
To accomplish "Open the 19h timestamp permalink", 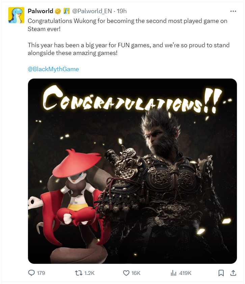I will click(121, 11).
